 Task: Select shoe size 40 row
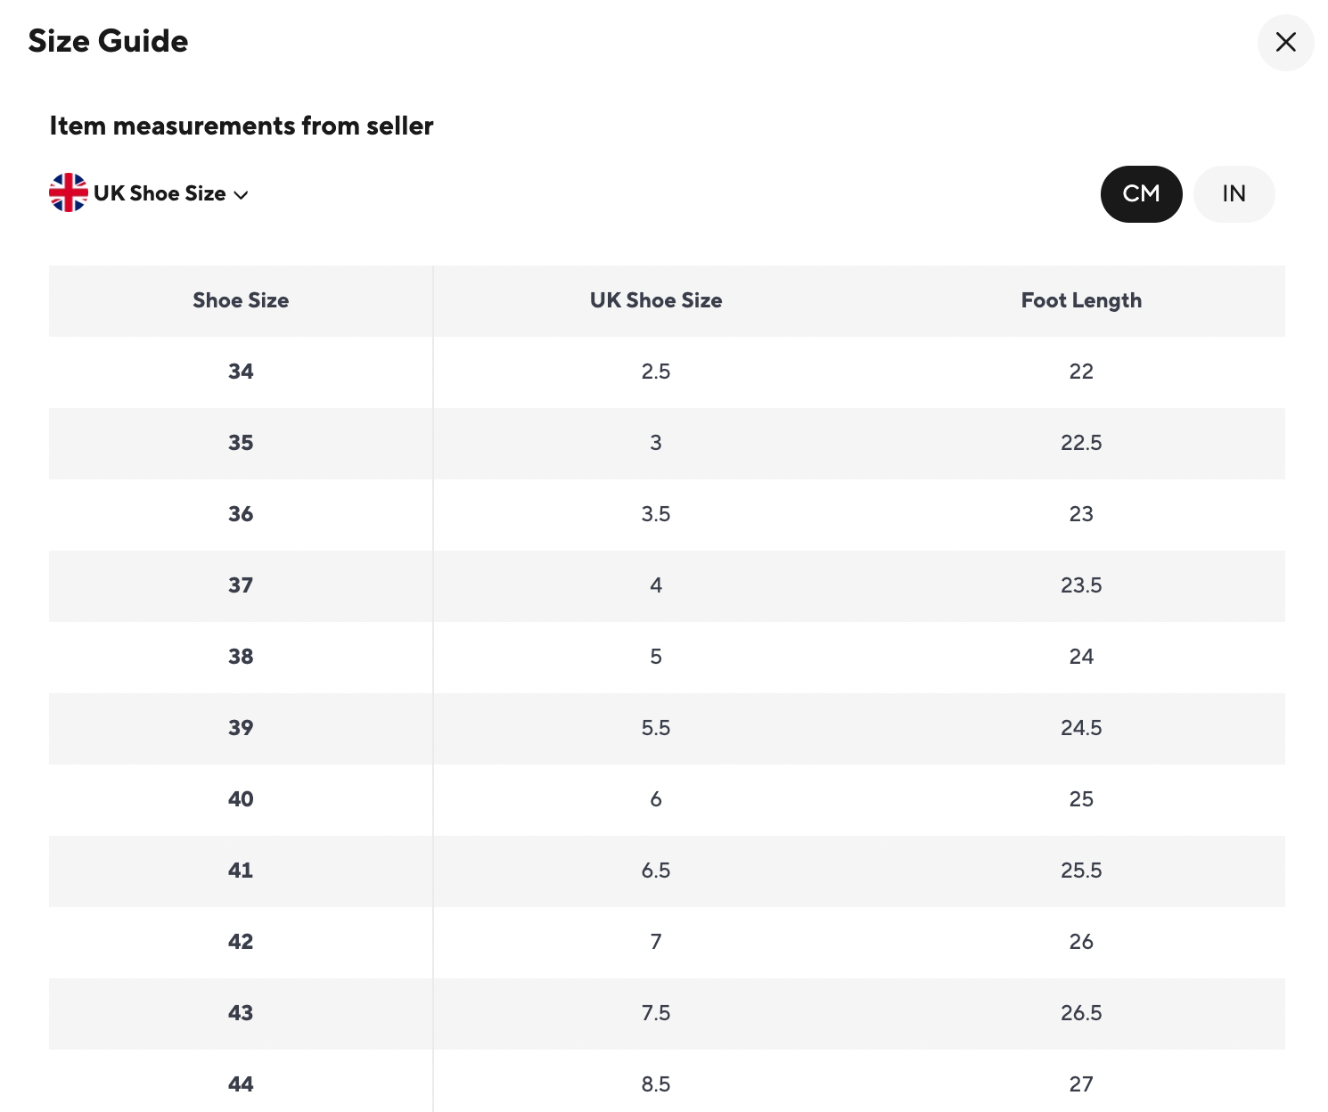[241, 799]
